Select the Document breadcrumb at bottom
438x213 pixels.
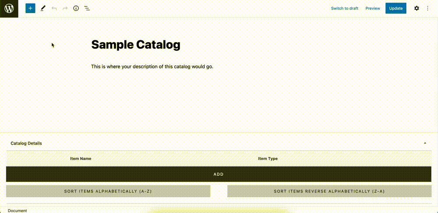point(18,210)
